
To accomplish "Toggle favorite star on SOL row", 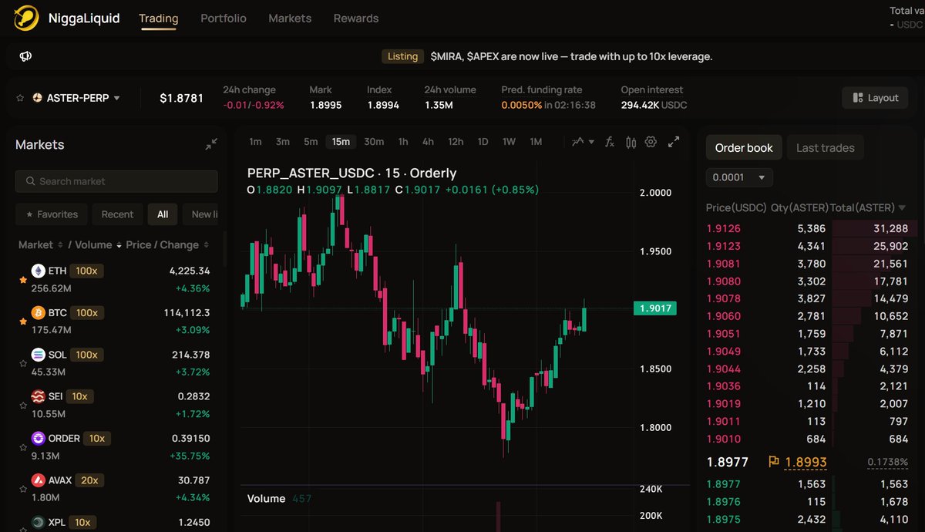I will [23, 362].
